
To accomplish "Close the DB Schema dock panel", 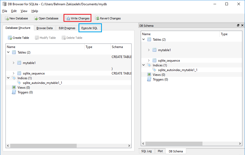I will (242, 25).
